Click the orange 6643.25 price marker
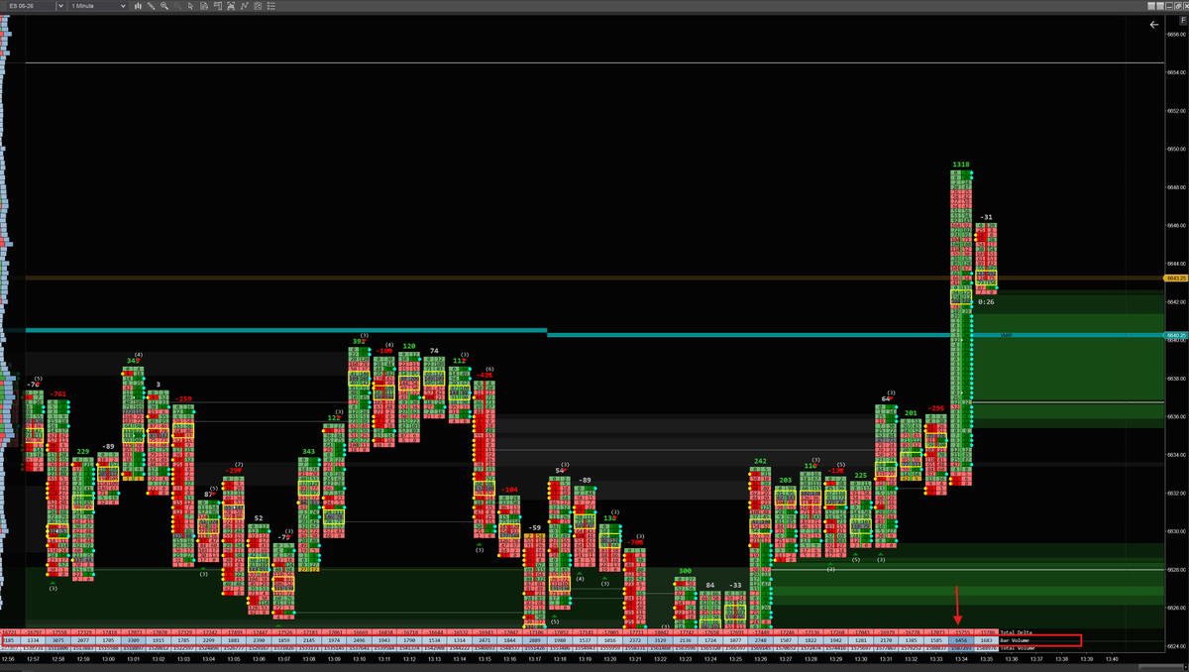Viewport: 1189px width, 672px height. 1177,280
